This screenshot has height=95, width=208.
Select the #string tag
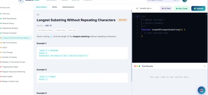coord(72,30)
